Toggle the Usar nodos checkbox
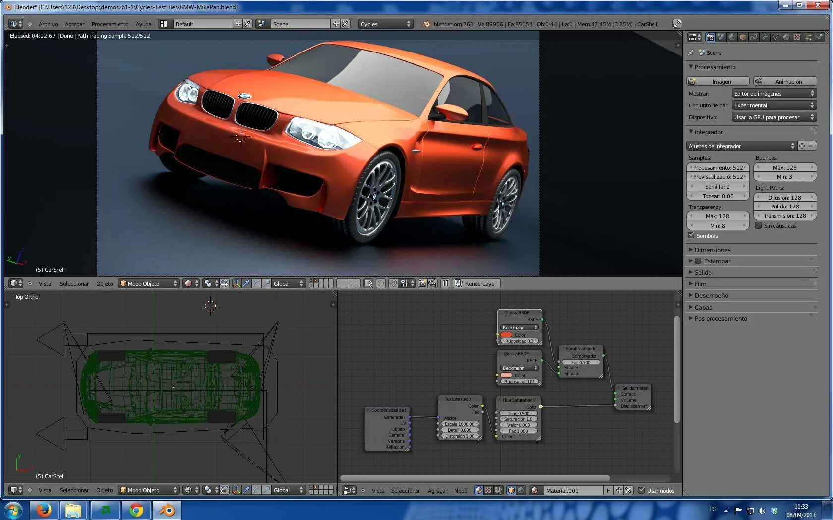Screen dimensions: 833x520 coord(642,490)
